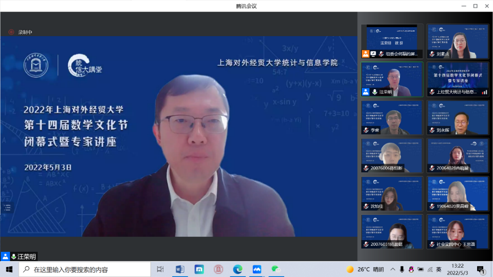
Task: Open the left edge sidebar handle on the video
Action: click(x=7, y=207)
